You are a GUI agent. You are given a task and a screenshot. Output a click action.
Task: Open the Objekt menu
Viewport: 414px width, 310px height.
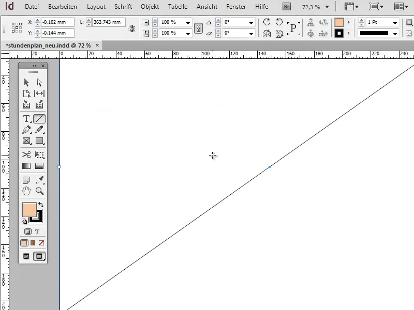coord(150,7)
